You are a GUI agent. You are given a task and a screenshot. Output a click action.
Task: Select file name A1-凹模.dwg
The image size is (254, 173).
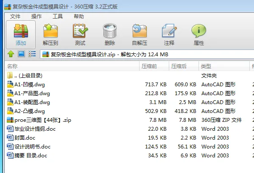(30, 85)
